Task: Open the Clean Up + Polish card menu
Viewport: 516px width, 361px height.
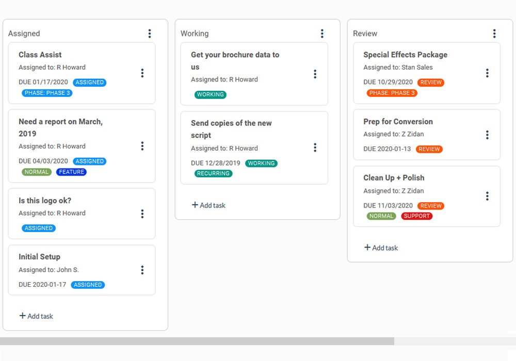Action: tap(487, 196)
